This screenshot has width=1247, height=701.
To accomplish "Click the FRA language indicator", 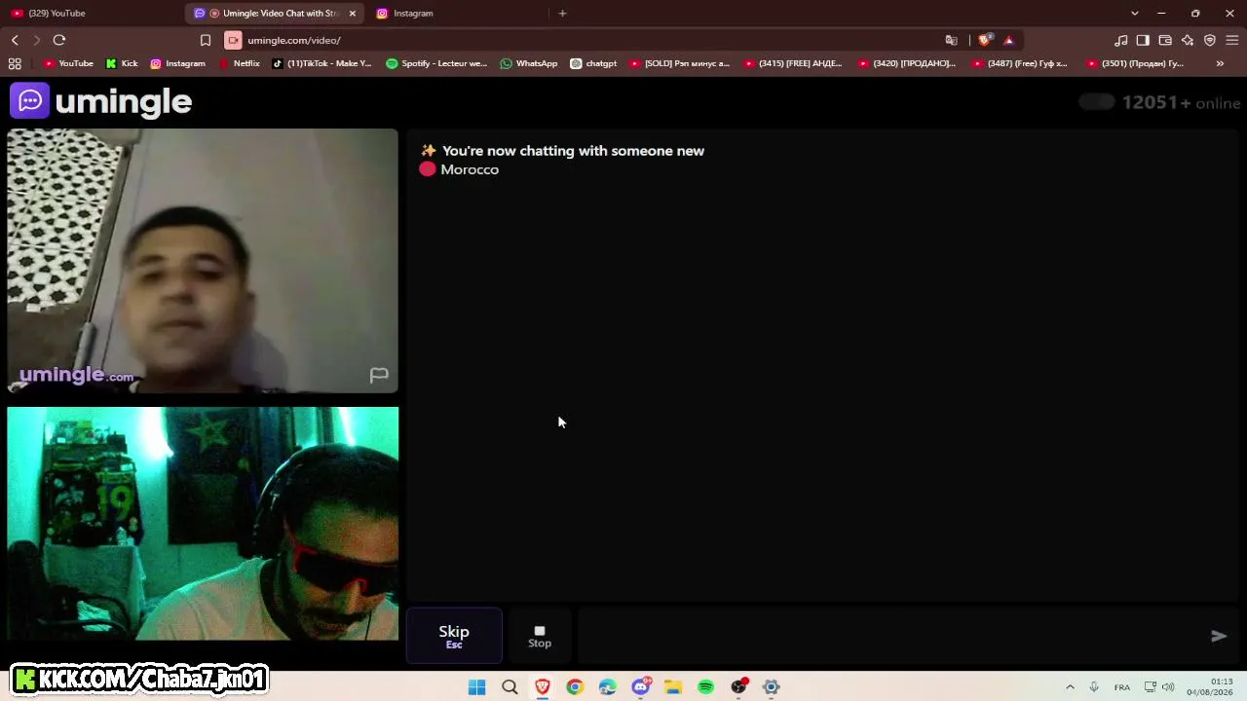I will pos(1122,687).
